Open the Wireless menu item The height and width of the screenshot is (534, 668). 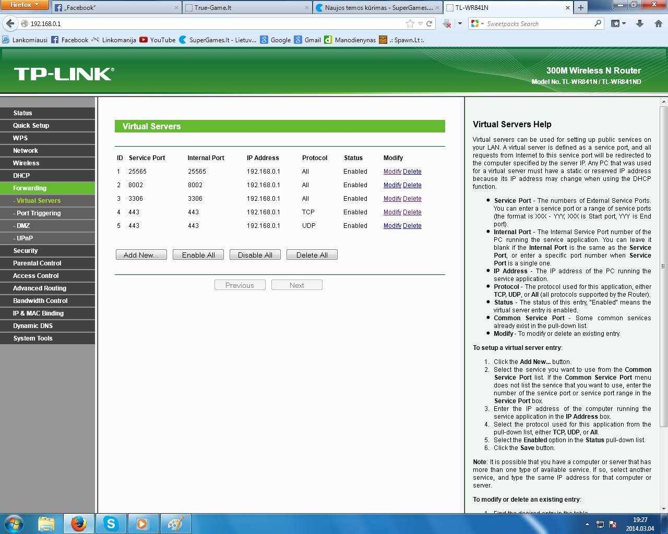(x=47, y=163)
